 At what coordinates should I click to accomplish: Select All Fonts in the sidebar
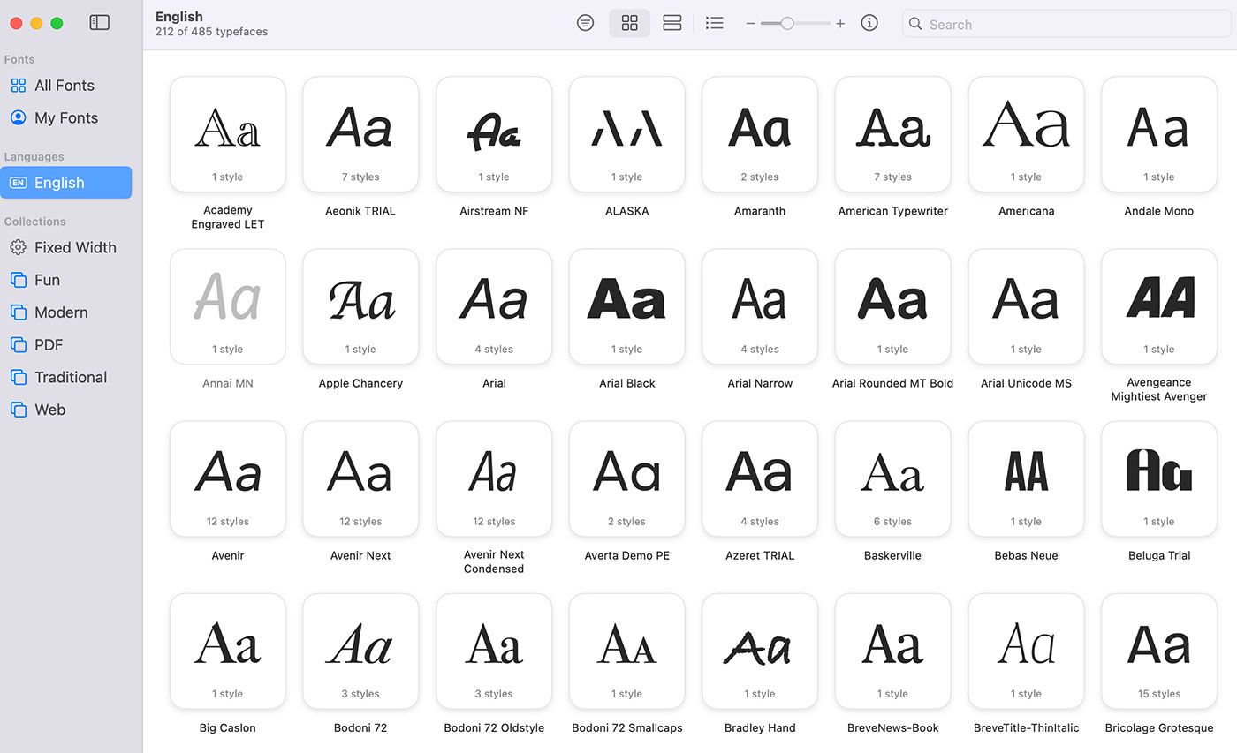click(62, 85)
